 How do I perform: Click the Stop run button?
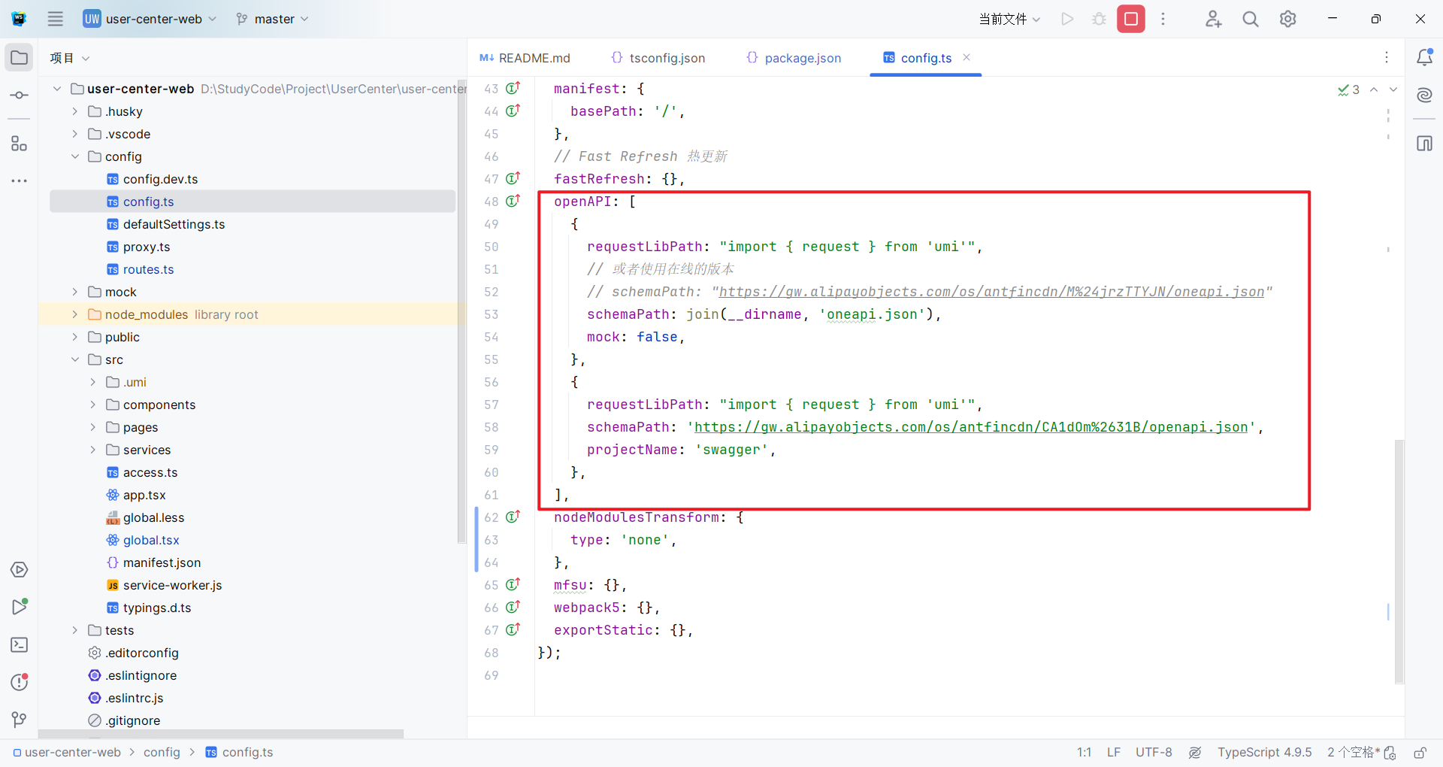tap(1130, 19)
